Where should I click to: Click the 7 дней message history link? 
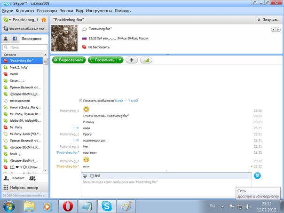point(133,101)
